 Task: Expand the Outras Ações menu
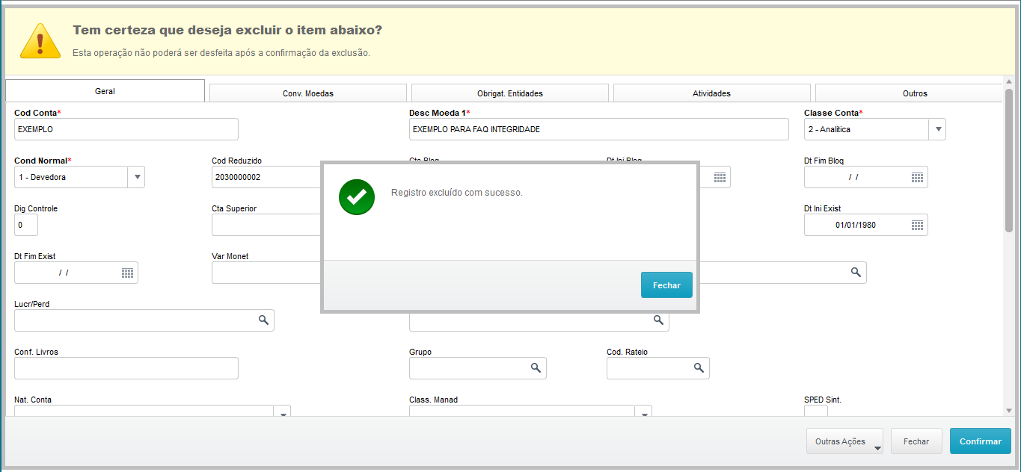point(844,441)
